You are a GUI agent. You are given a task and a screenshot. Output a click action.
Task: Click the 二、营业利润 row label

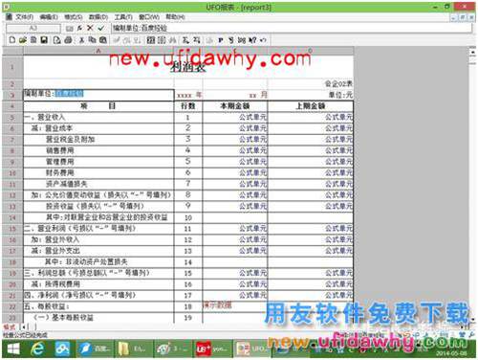click(x=98, y=229)
